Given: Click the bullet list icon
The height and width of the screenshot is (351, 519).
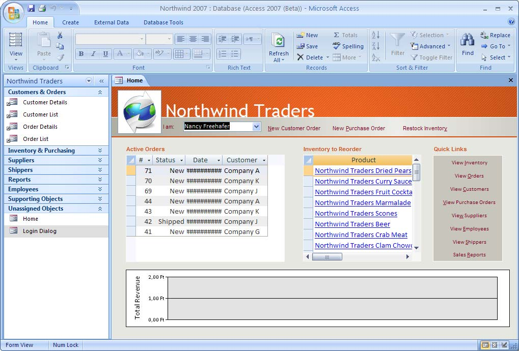Looking at the screenshot, I should click(x=235, y=53).
